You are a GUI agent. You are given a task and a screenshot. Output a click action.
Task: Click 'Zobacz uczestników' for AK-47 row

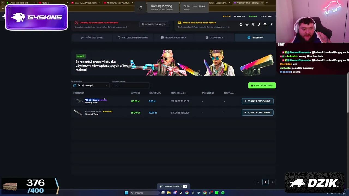point(257,101)
